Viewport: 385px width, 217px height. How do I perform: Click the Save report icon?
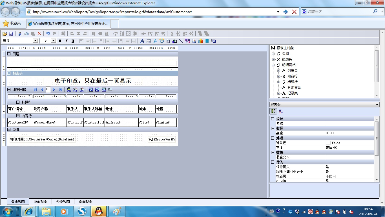point(11,34)
